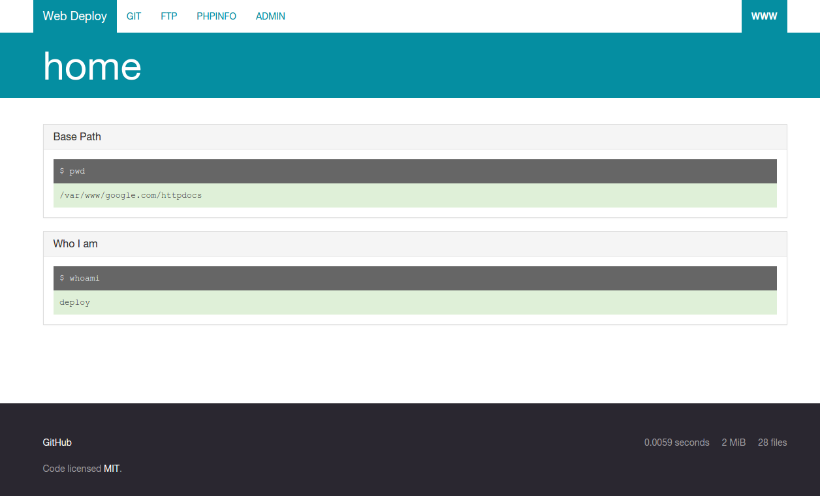Click the '2 MiB' memory stat
The height and width of the screenshot is (496, 820).
pos(734,442)
